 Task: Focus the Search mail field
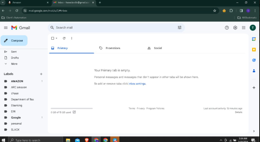tap(116, 28)
